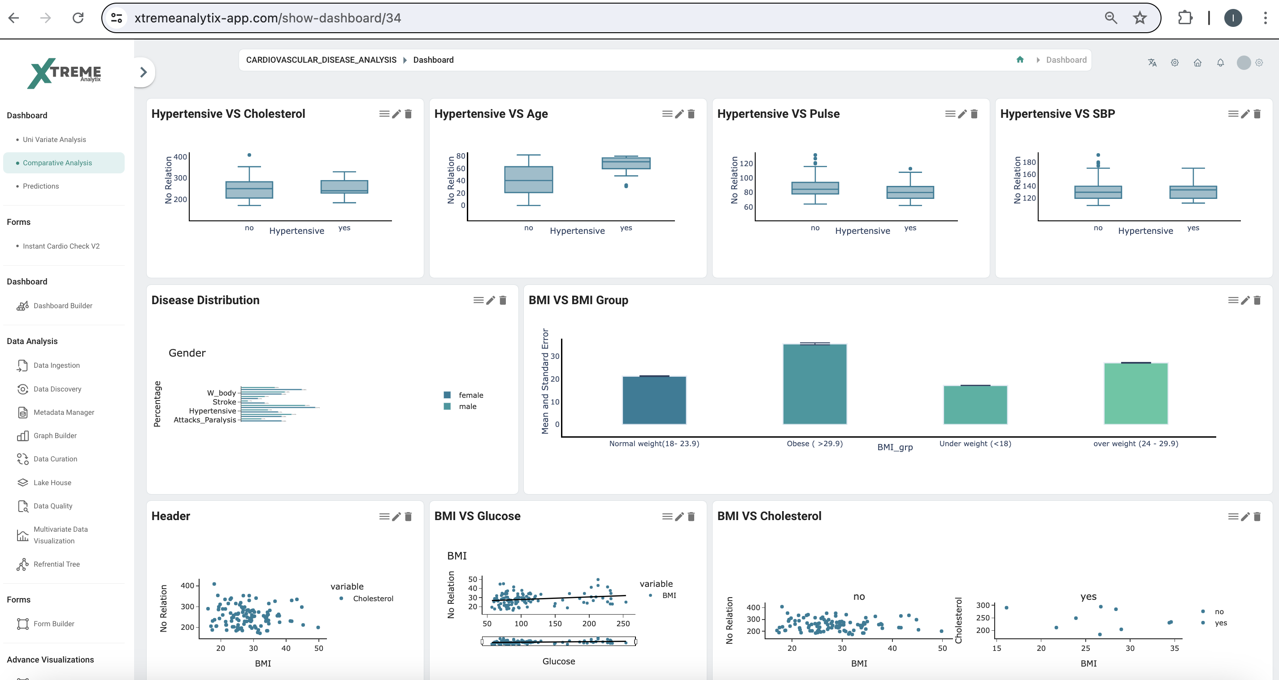
Task: Delete the Hypertensive VS Pulse chart
Action: 974,114
